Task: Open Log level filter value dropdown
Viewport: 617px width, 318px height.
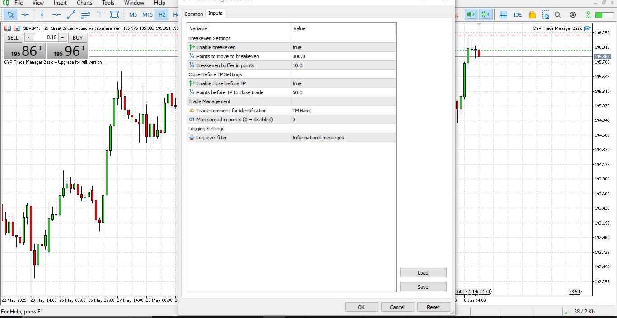Action: (x=343, y=138)
